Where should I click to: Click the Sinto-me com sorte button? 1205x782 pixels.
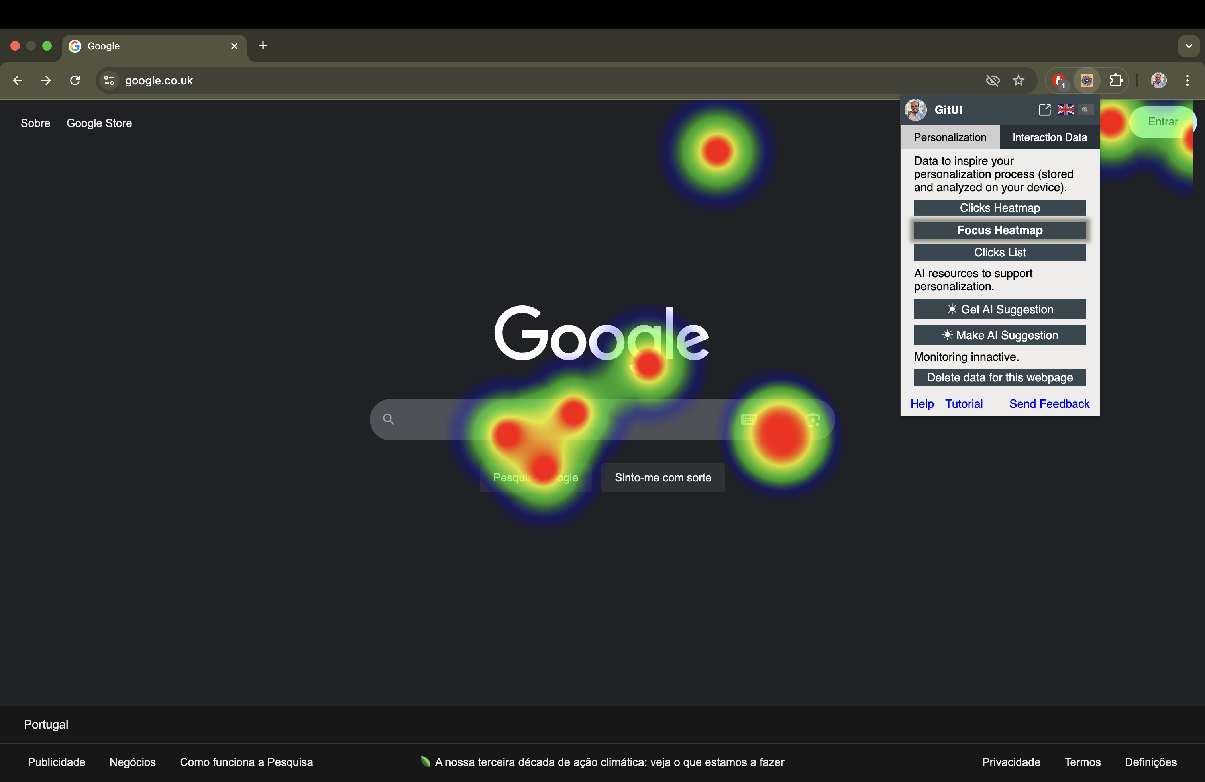coord(663,477)
